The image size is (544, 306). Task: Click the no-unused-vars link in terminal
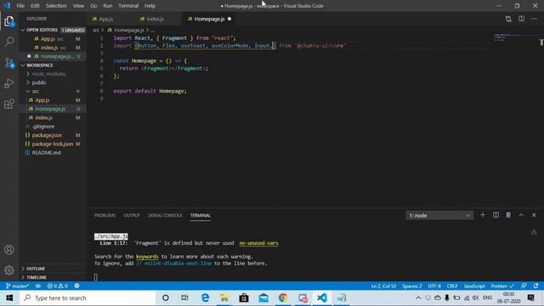[258, 243]
